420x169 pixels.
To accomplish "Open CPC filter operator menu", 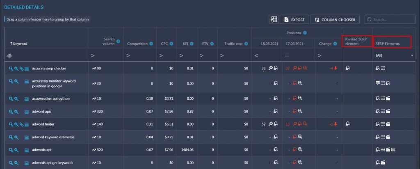I will tap(161, 56).
